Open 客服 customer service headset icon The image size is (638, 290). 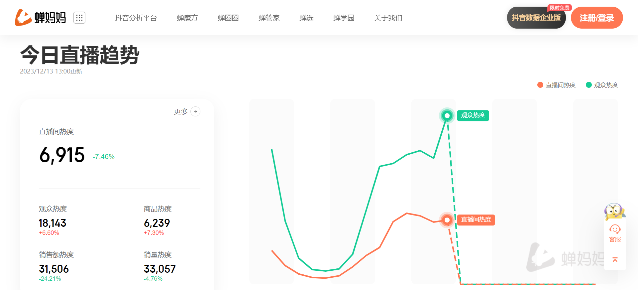pyautogui.click(x=615, y=229)
